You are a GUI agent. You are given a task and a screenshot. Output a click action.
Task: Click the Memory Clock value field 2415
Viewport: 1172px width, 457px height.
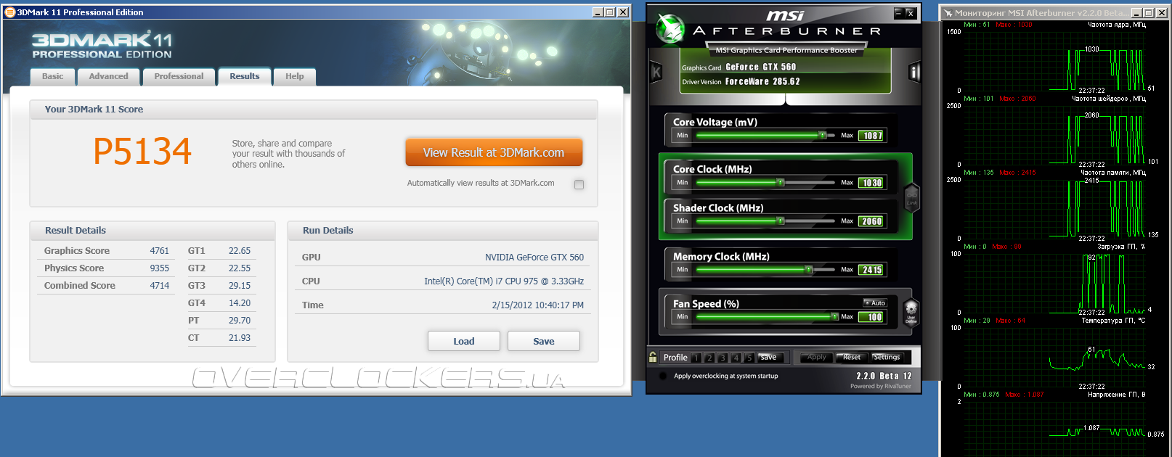coord(871,270)
